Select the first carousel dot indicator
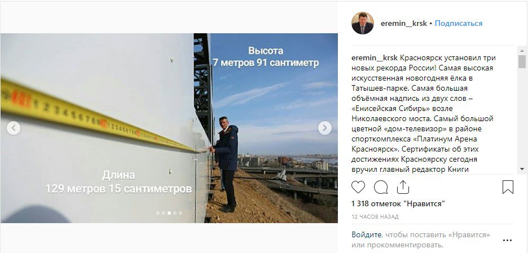 (157, 212)
